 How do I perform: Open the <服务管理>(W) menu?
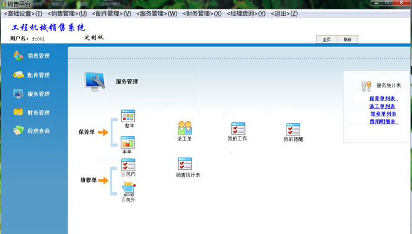pos(157,14)
